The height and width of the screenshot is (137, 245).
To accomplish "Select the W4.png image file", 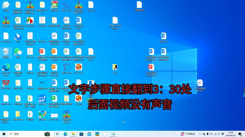I will (42, 22).
